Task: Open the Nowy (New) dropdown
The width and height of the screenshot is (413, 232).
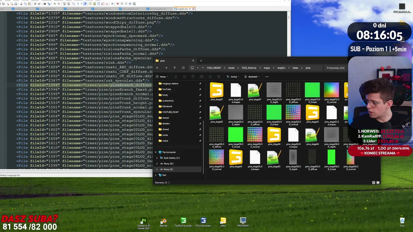Action: pyautogui.click(x=162, y=77)
